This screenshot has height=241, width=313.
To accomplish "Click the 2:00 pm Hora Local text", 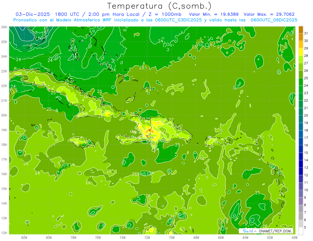I will (x=113, y=14).
